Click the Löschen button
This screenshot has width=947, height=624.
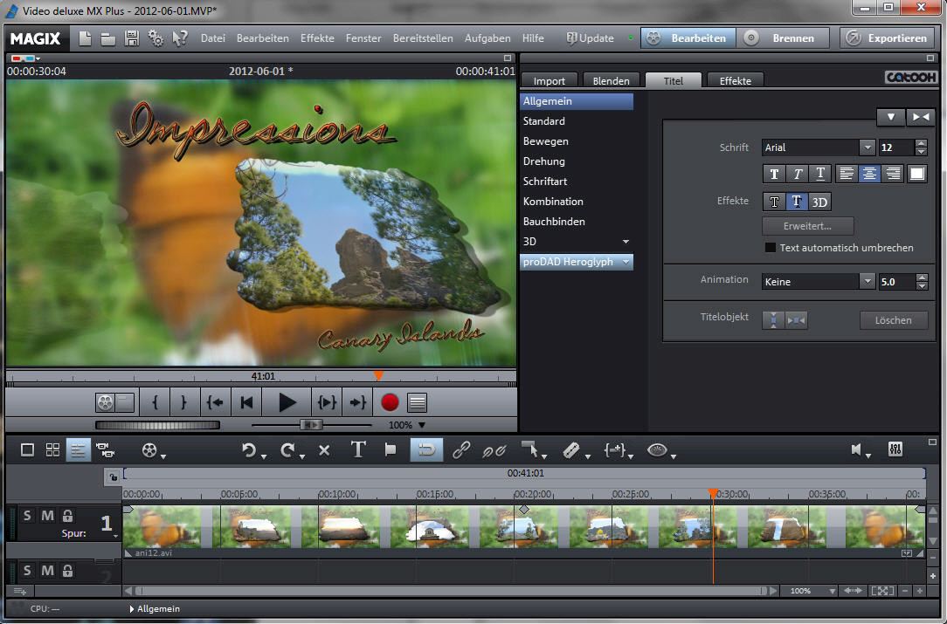pyautogui.click(x=893, y=320)
